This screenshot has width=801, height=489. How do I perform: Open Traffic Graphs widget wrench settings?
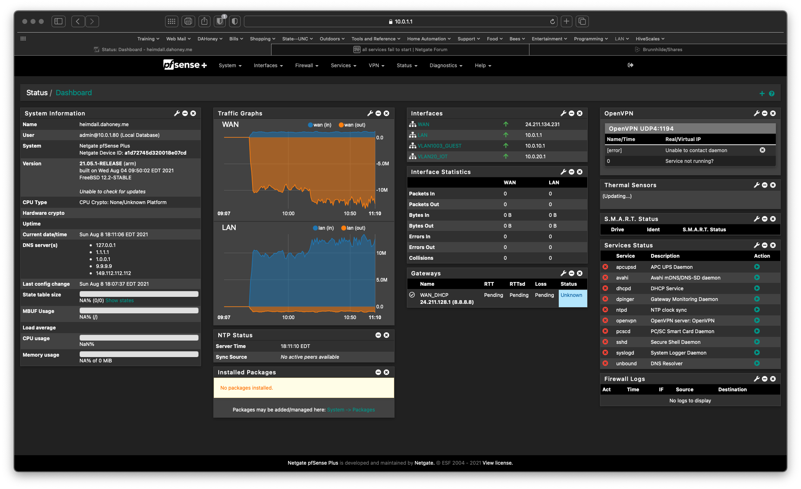click(x=370, y=113)
